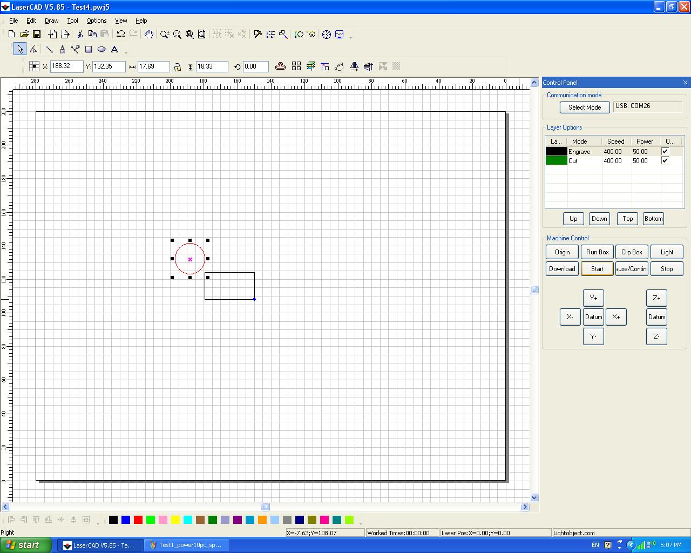691x553 pixels.
Task: Click the Undo icon
Action: tap(121, 34)
